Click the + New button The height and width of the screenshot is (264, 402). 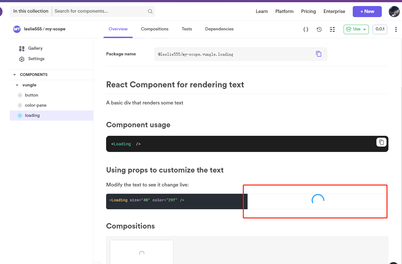pyautogui.click(x=367, y=11)
